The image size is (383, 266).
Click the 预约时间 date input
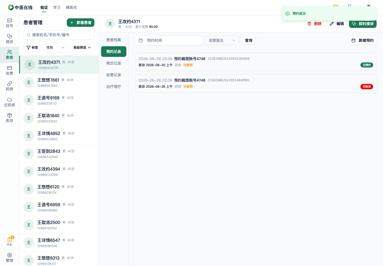pyautogui.click(x=169, y=40)
